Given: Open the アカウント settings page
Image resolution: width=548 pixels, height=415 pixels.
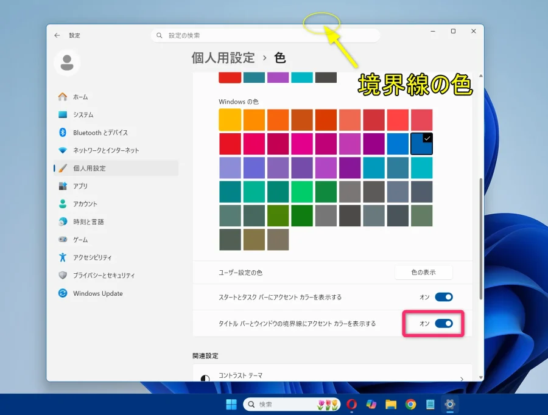Looking at the screenshot, I should pos(83,204).
